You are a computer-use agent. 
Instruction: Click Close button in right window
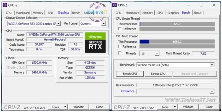point(209,107)
